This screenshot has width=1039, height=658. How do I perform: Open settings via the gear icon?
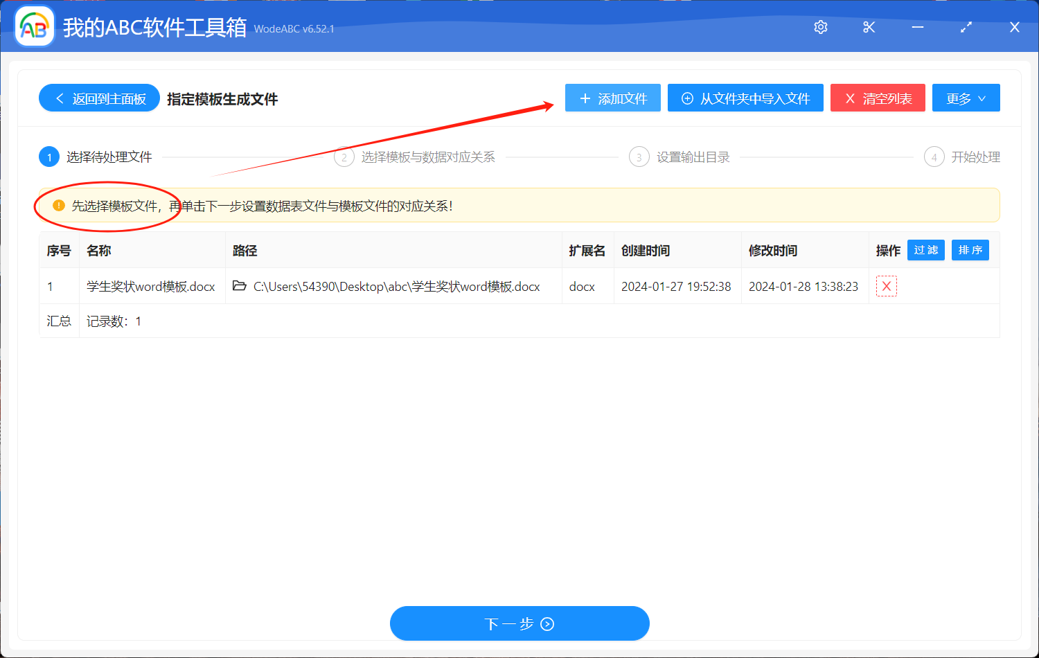[820, 27]
